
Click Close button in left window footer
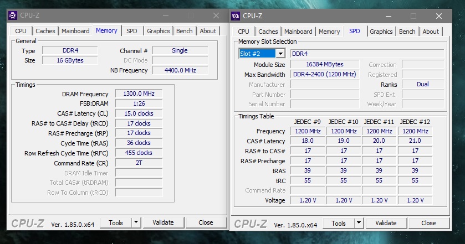pos(206,222)
